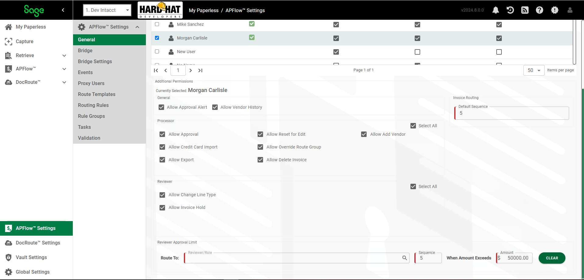The height and width of the screenshot is (280, 584).
Task: Uncheck Allow Delete Invoice
Action: (x=260, y=160)
